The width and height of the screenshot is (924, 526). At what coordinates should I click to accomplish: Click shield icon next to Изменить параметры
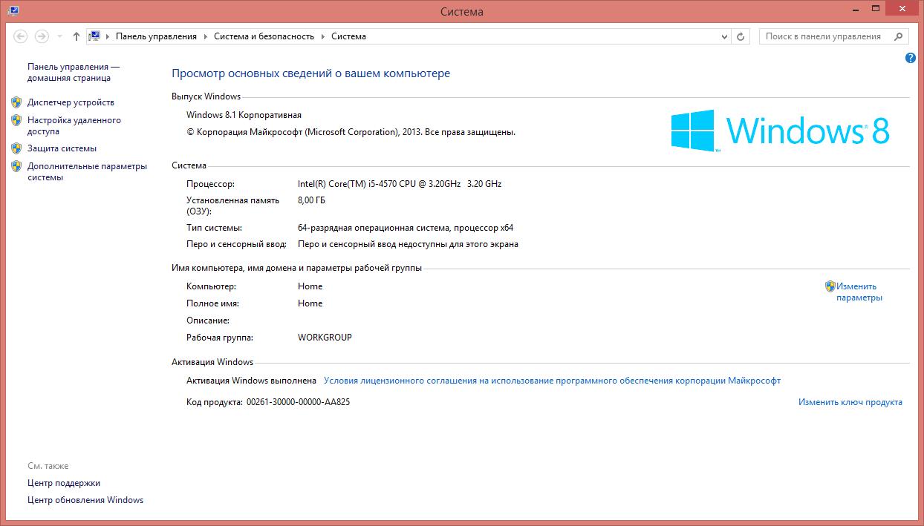[830, 286]
